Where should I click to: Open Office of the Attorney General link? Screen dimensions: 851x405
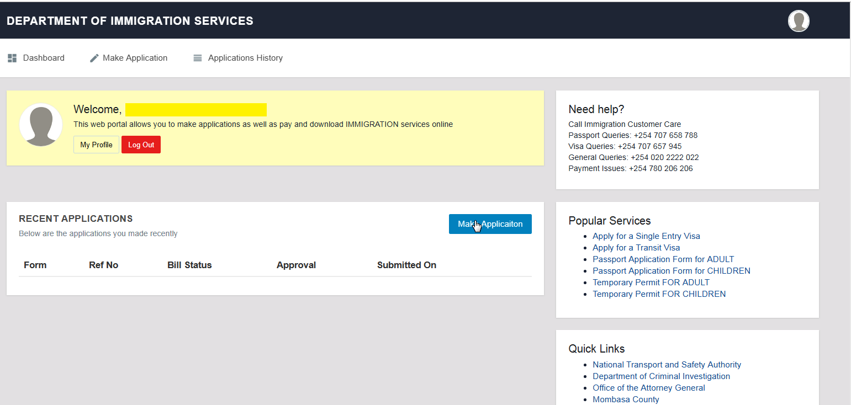point(648,388)
